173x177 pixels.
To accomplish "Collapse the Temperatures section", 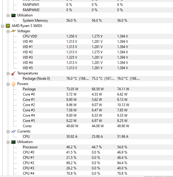I will coord(8,74).
